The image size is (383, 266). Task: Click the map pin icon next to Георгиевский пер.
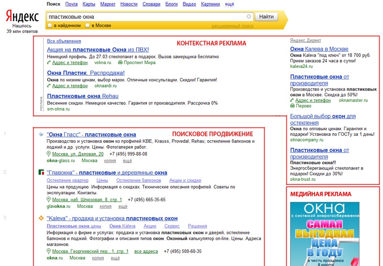49,251
